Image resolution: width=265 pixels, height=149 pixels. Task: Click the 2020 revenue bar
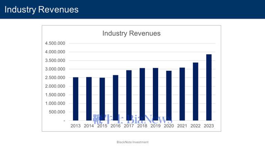pyautogui.click(x=169, y=96)
